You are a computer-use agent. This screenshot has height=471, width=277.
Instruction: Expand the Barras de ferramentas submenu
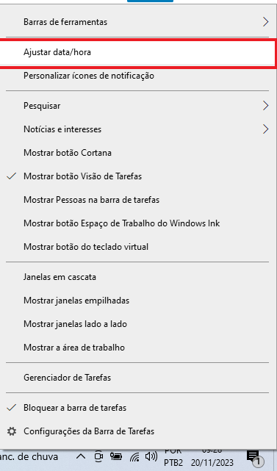click(137, 22)
